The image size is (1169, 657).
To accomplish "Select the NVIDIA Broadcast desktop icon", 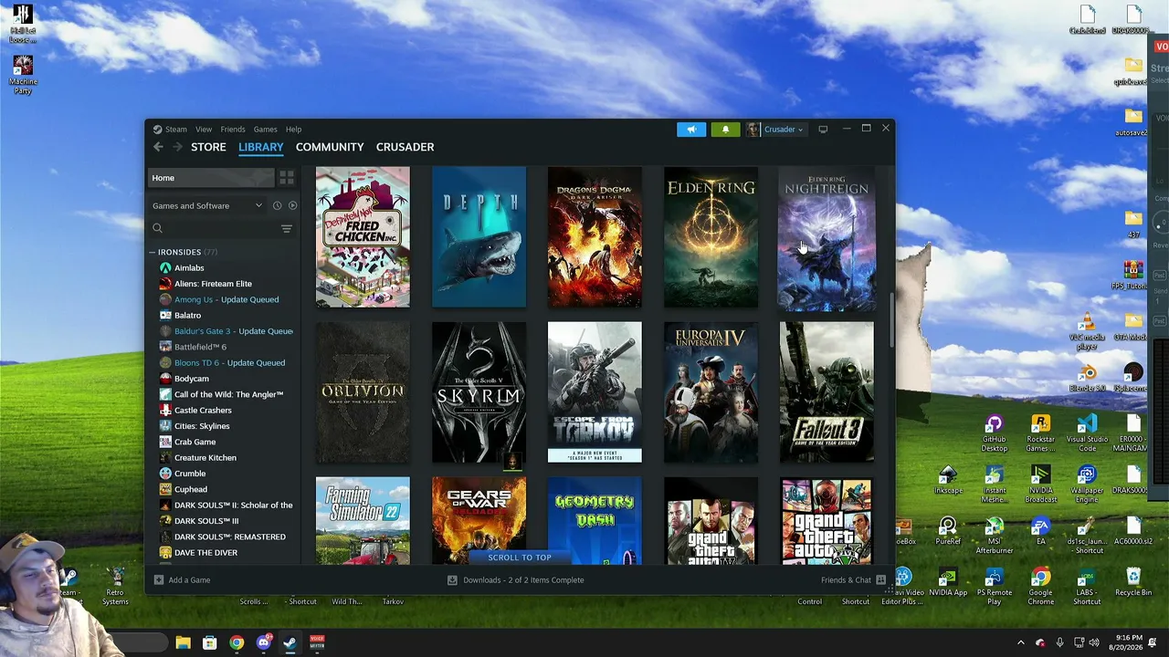I will 1040,485.
